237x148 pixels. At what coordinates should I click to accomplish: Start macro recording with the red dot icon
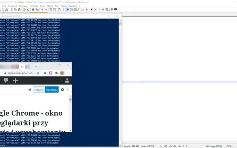[91, 10]
